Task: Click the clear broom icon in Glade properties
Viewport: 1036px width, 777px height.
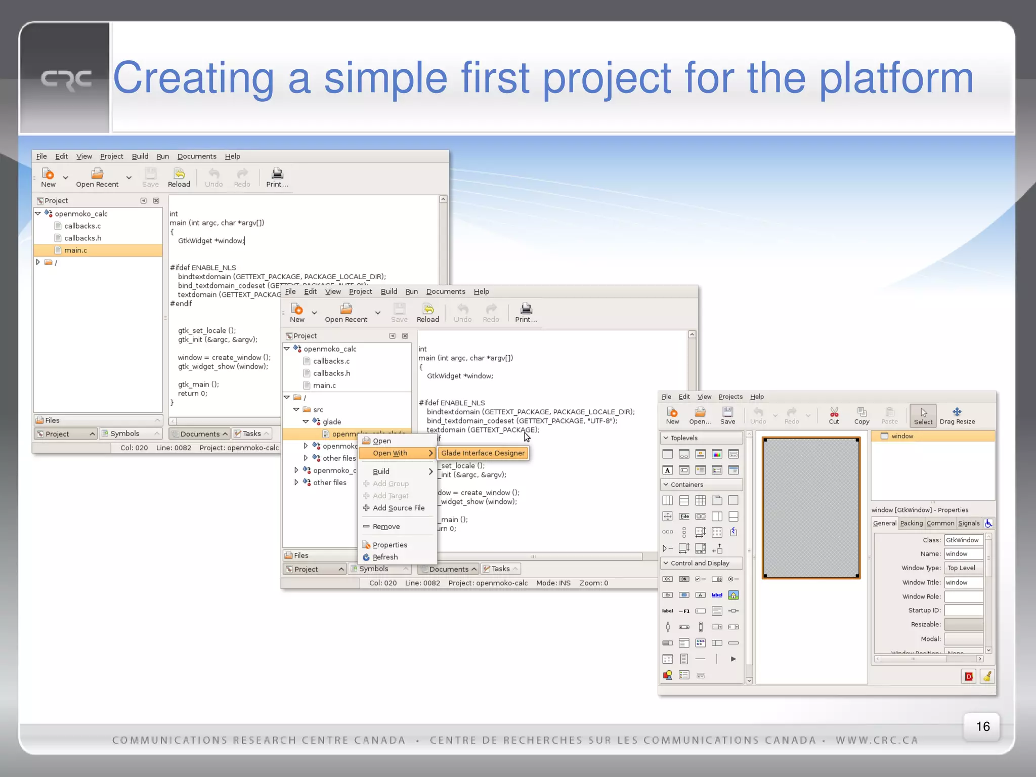Action: (987, 676)
